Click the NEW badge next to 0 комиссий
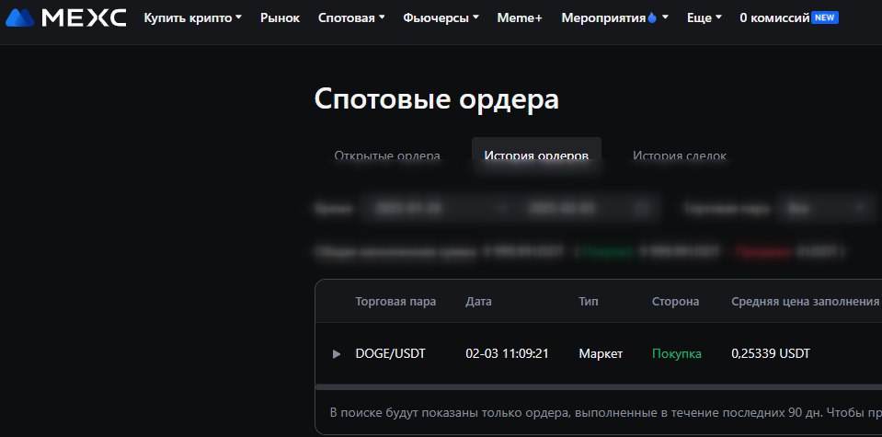Viewport: 882px width, 437px height. [825, 17]
